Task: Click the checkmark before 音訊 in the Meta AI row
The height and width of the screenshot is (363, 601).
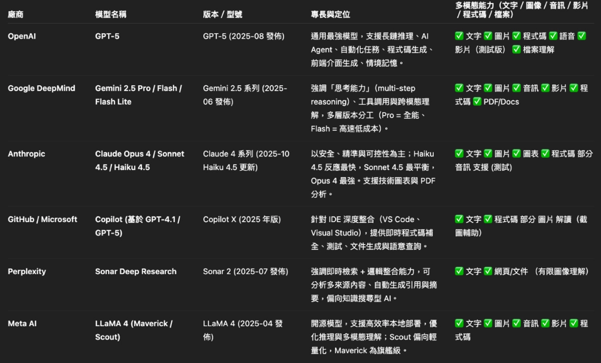Action: pyautogui.click(x=516, y=323)
